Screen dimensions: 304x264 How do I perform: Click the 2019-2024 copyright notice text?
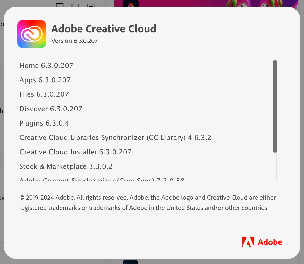(147, 203)
